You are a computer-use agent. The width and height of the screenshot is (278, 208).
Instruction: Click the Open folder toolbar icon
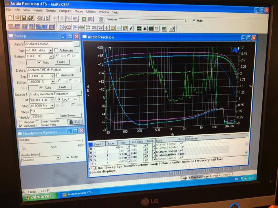(x=17, y=18)
